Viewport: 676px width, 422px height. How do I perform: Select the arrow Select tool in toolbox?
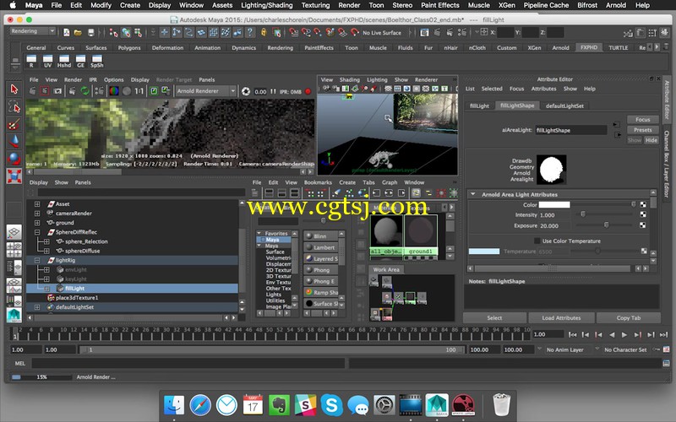click(14, 89)
